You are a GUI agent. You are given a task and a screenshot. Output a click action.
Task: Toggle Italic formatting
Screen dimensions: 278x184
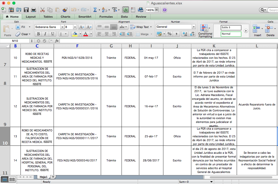(45, 34)
